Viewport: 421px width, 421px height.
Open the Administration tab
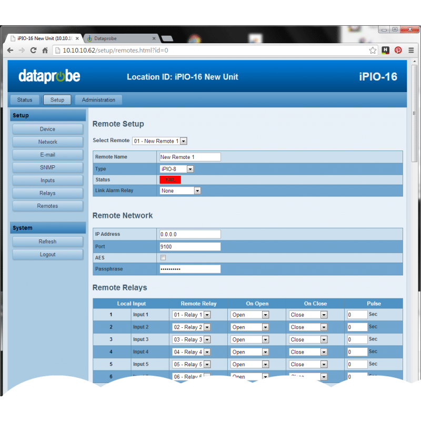tap(98, 100)
